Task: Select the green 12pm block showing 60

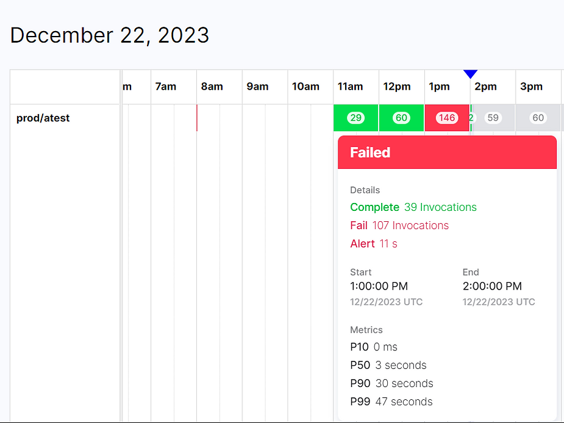Action: click(x=401, y=118)
